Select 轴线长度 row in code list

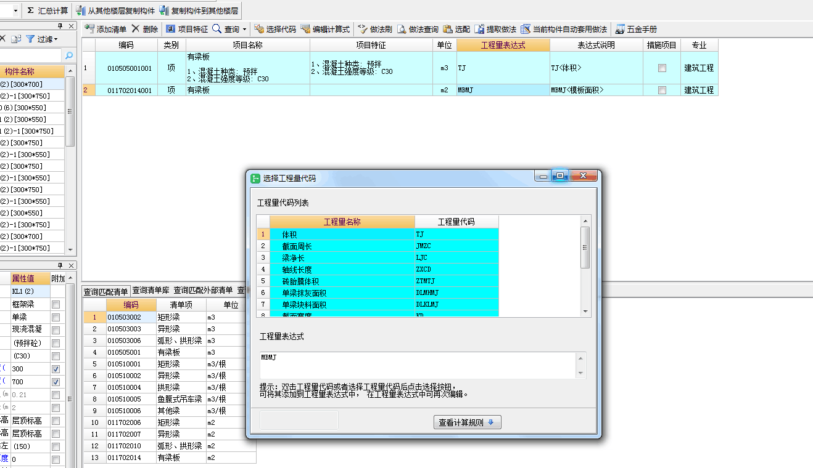378,270
